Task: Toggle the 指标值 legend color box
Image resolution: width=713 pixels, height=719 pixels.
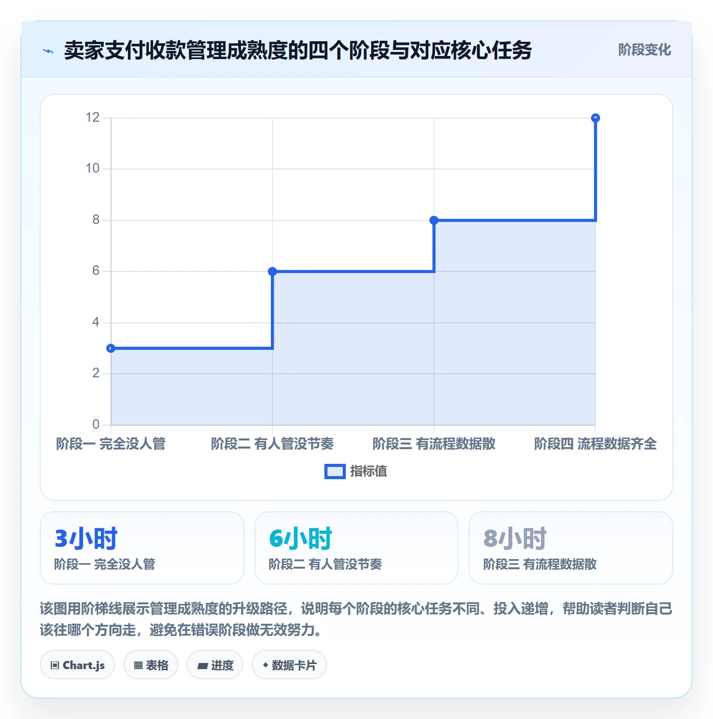Action: click(335, 472)
